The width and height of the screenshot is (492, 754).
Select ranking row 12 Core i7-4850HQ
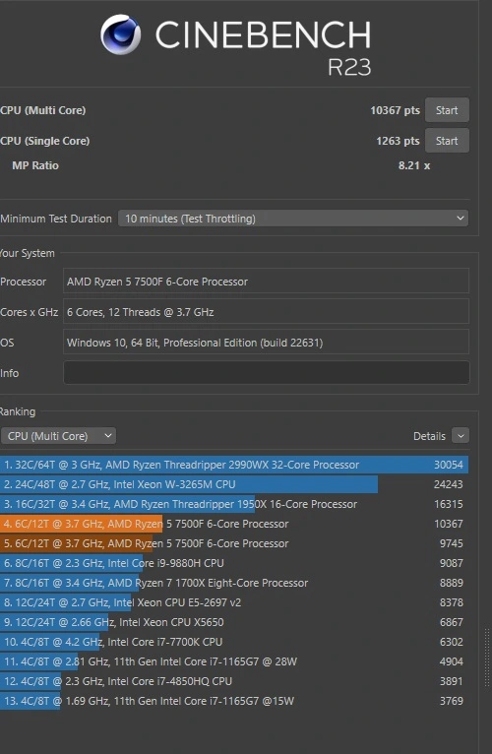tap(234, 681)
